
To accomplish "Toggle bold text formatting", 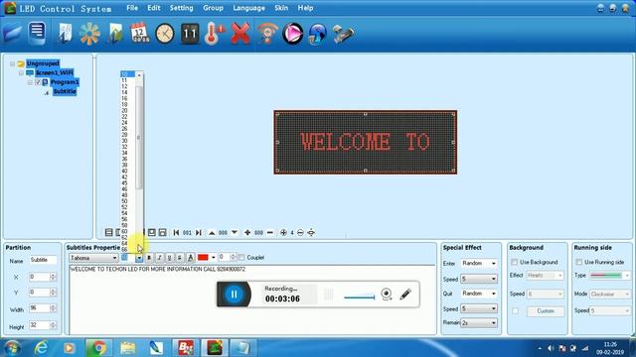I will (149, 258).
